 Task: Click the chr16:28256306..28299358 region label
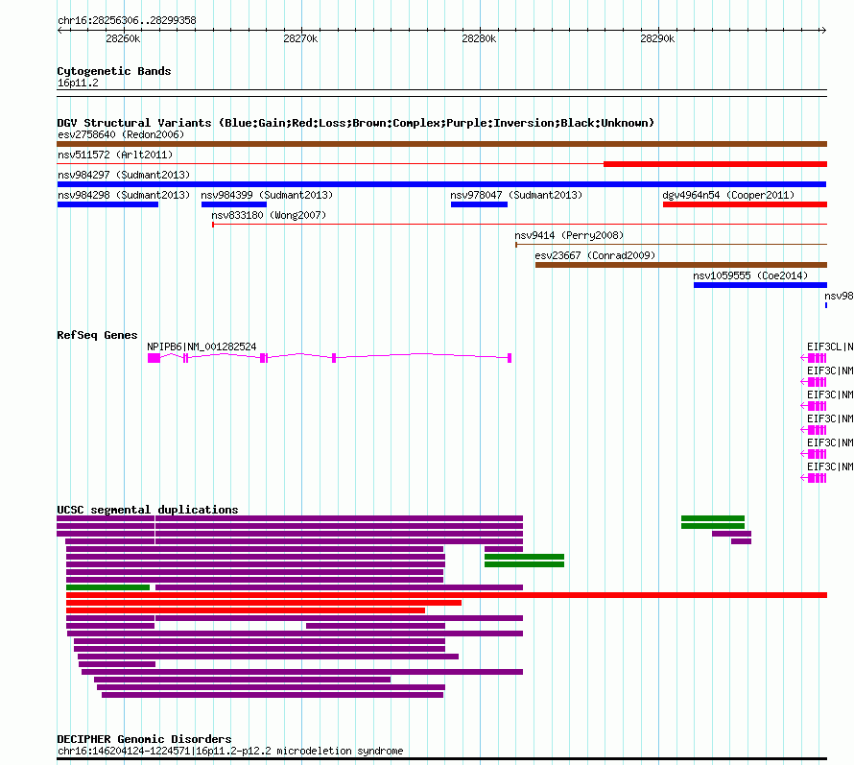click(127, 20)
